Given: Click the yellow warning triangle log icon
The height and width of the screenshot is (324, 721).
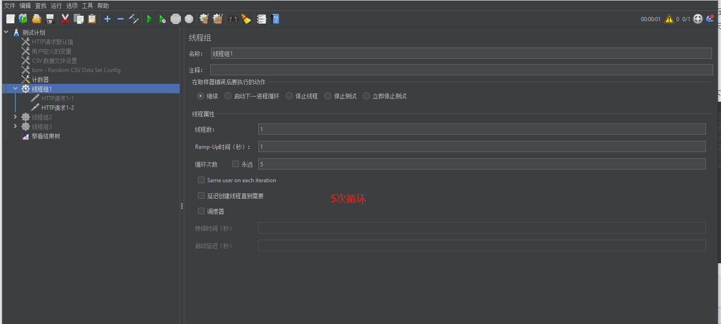Looking at the screenshot, I should pos(669,19).
